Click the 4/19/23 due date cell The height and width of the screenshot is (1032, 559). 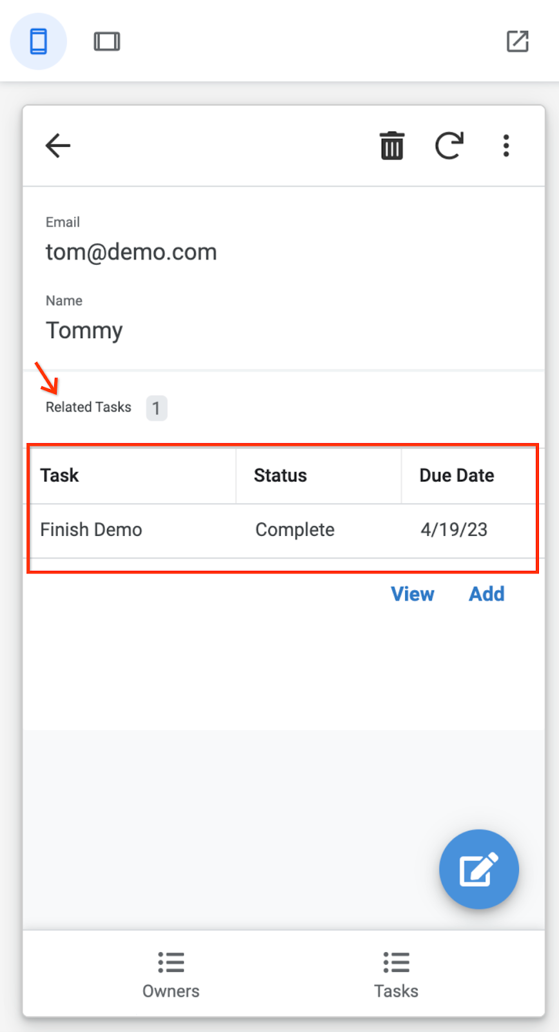tap(454, 530)
